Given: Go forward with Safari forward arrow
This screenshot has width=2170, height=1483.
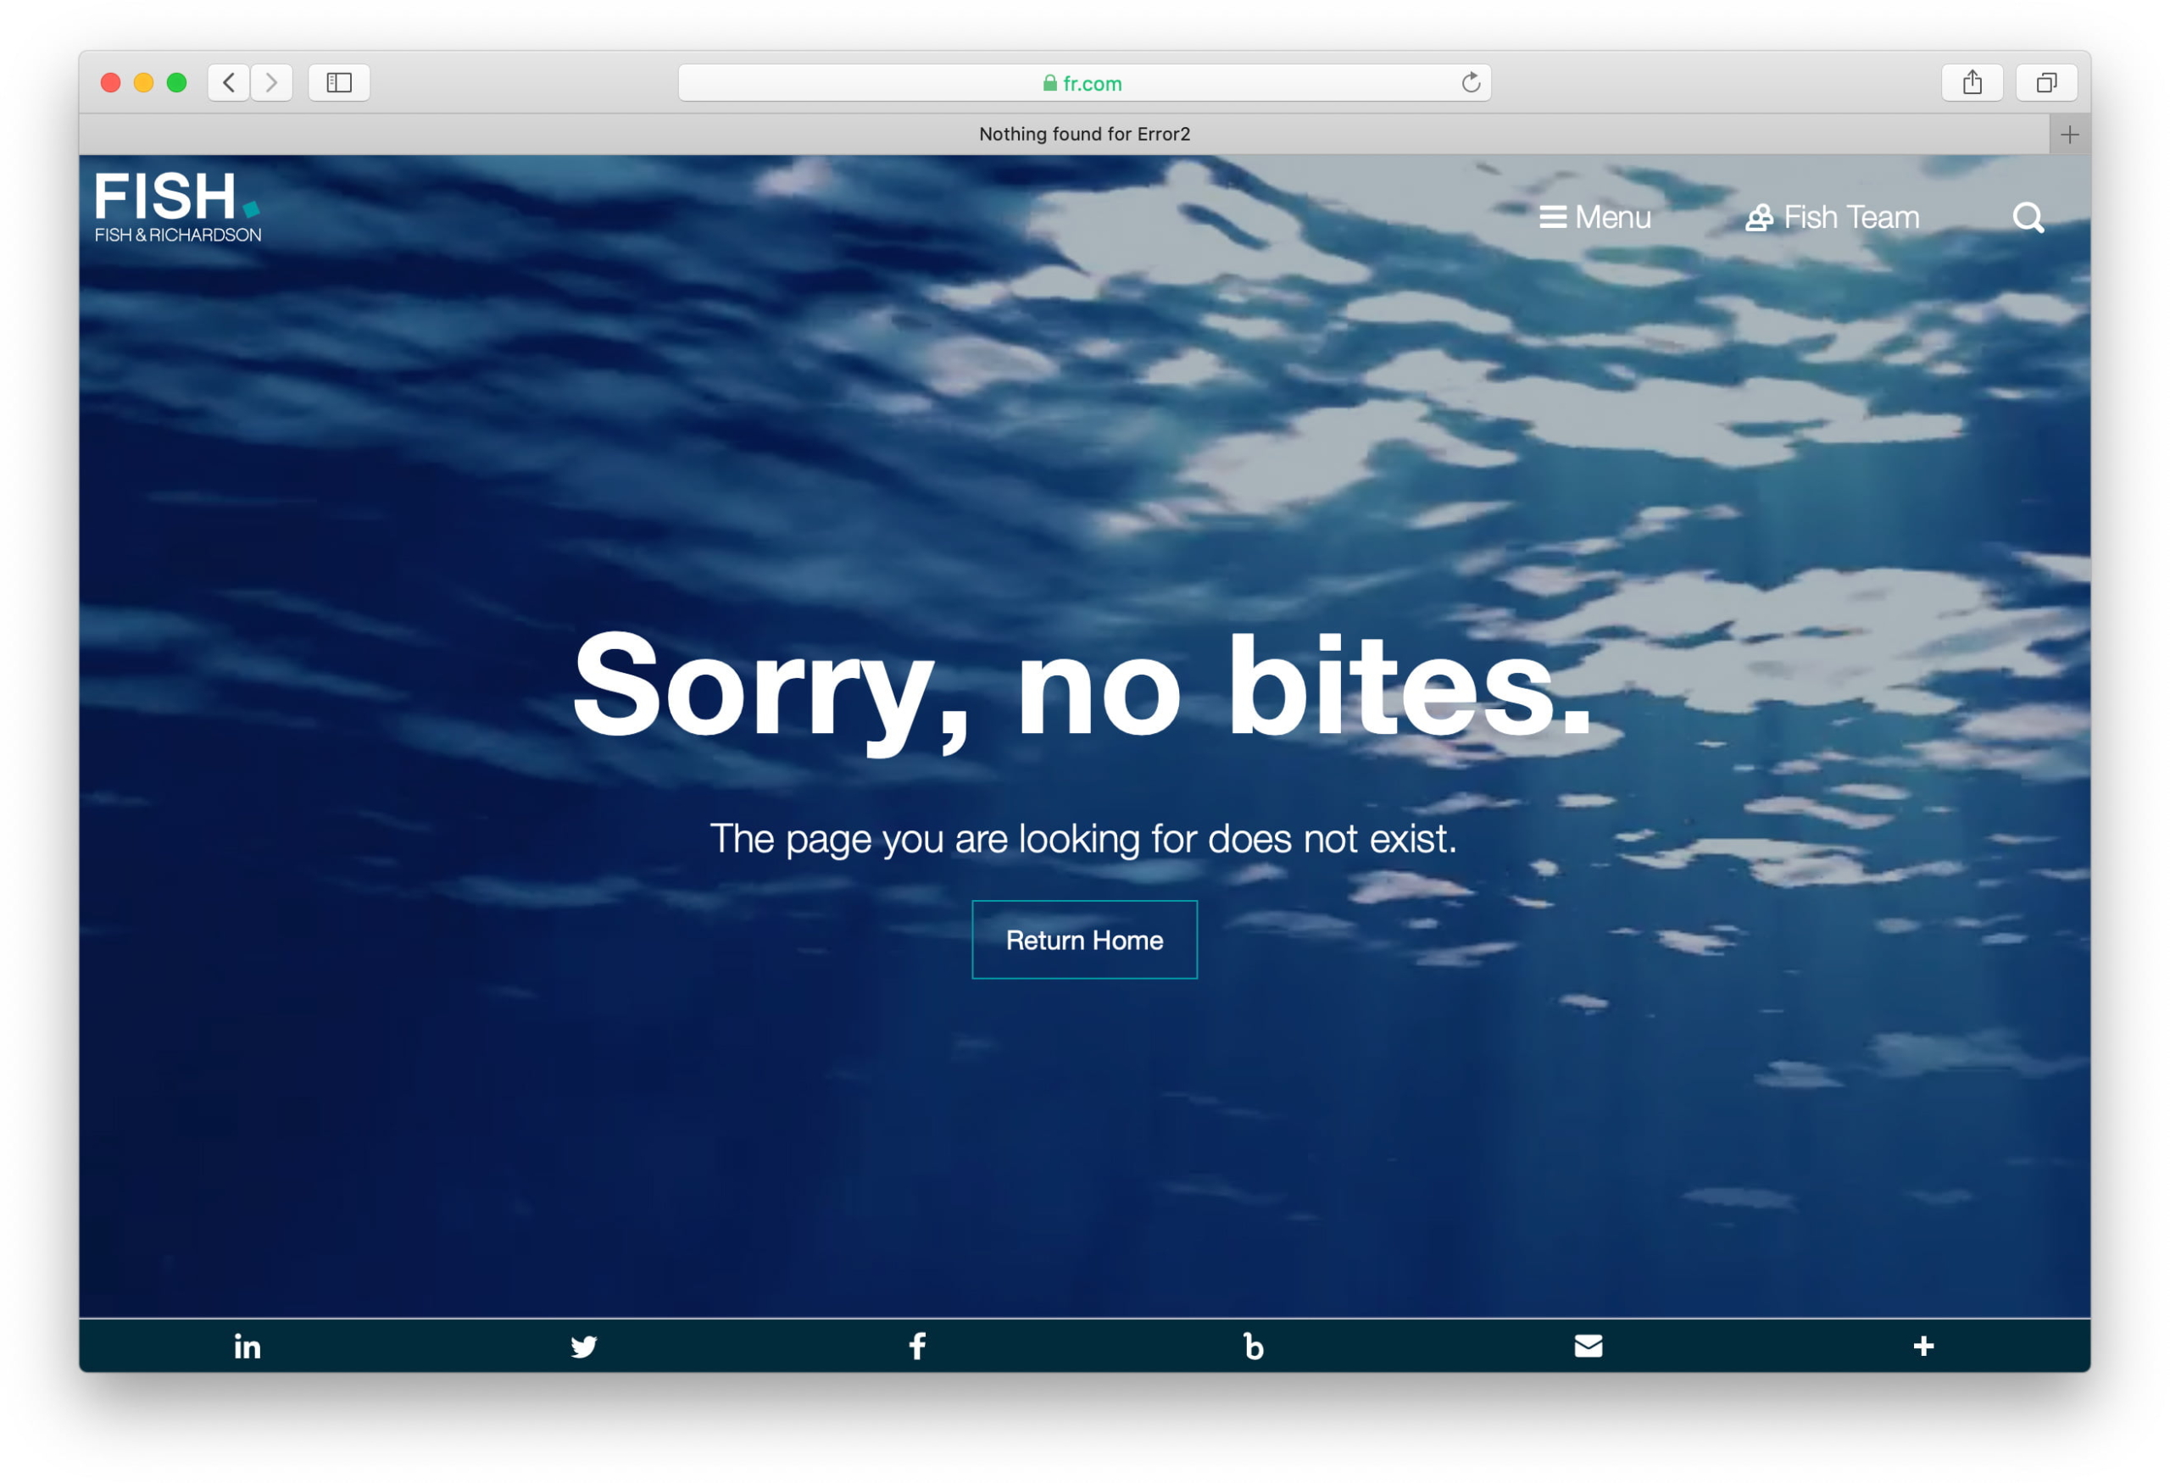Looking at the screenshot, I should pos(272,82).
